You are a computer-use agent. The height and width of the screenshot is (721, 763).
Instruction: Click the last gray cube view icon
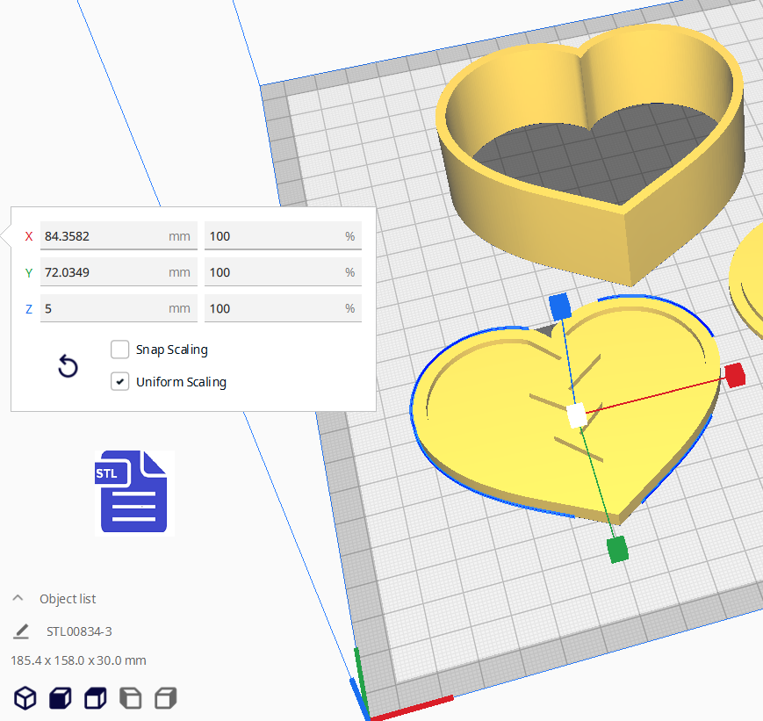point(165,698)
